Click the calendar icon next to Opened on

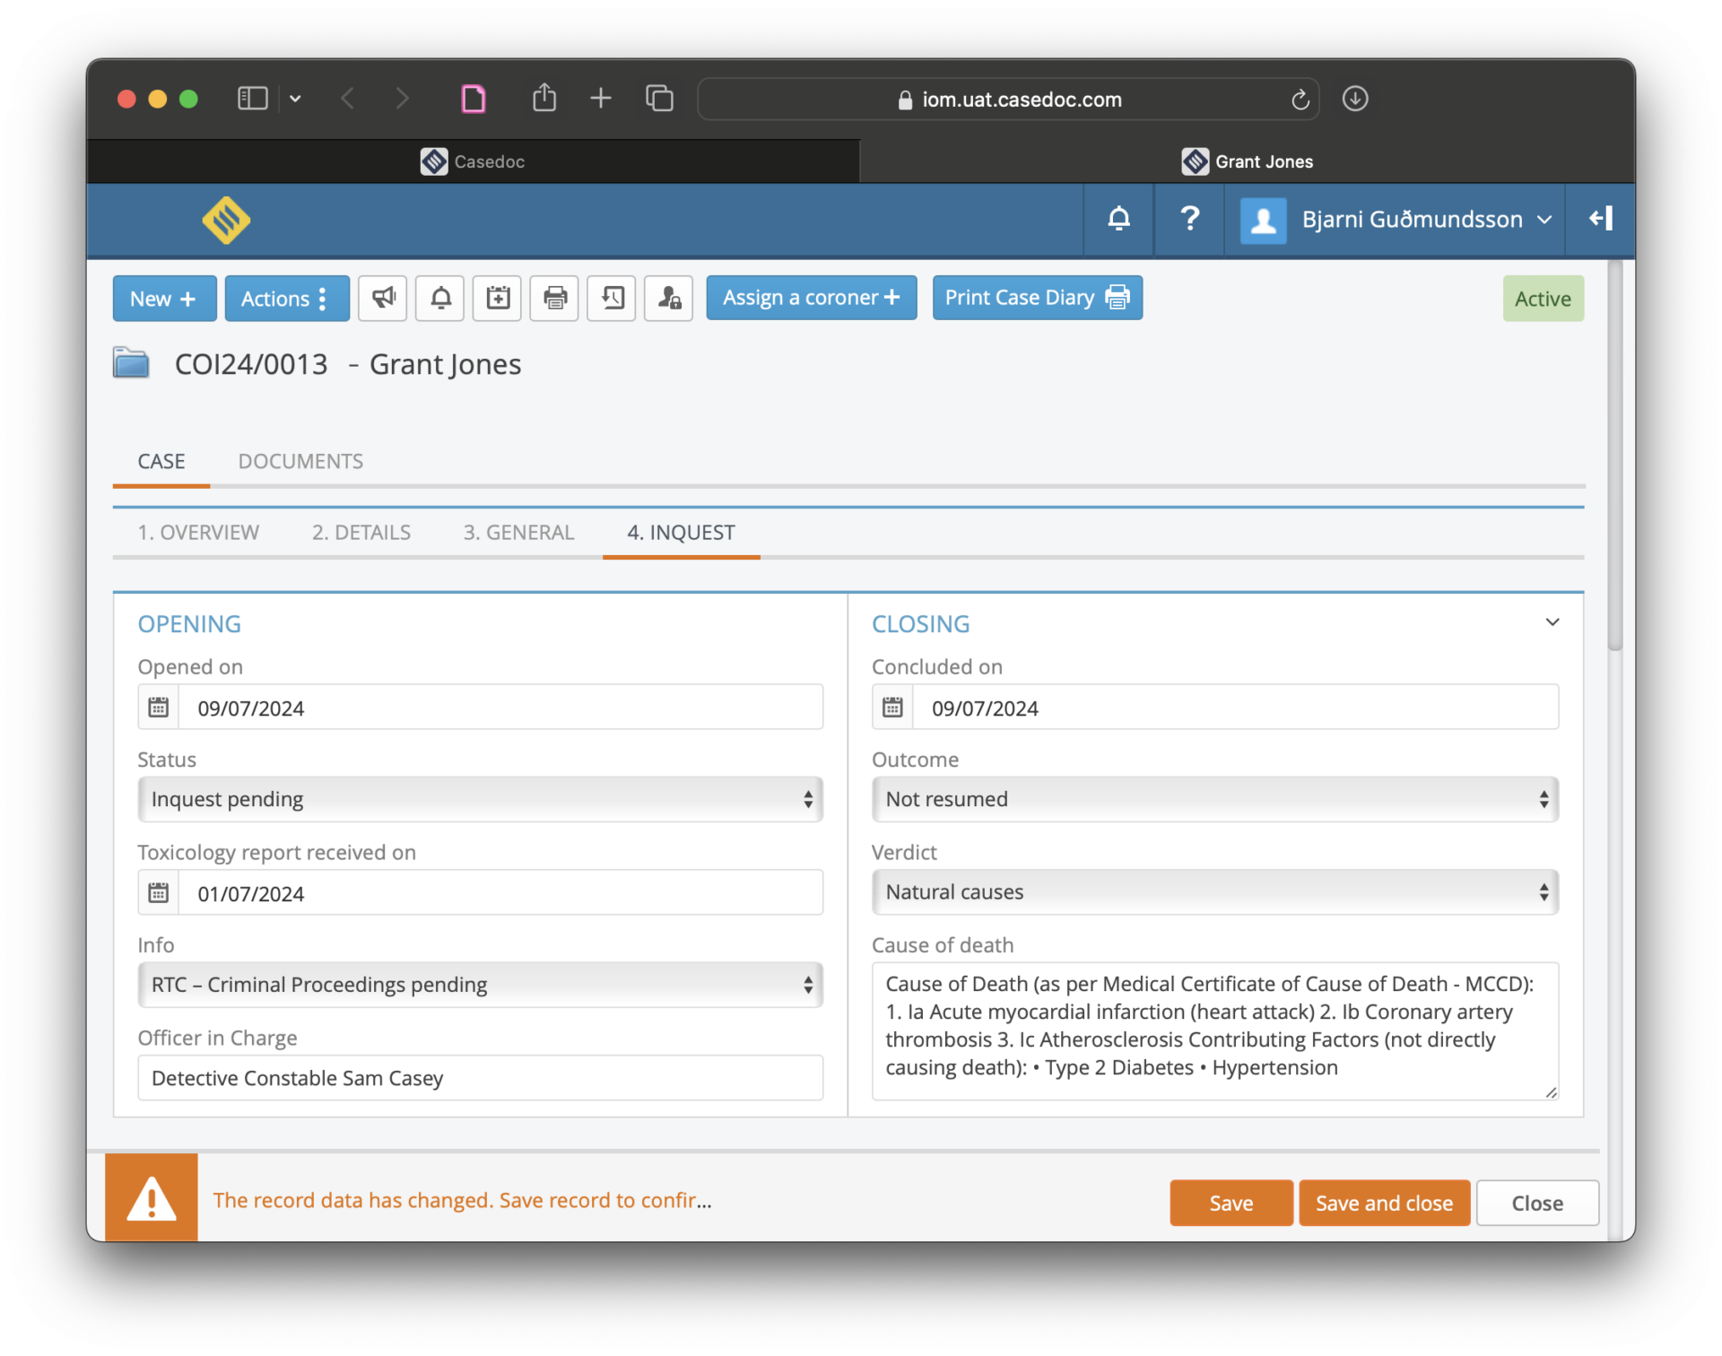coord(159,707)
